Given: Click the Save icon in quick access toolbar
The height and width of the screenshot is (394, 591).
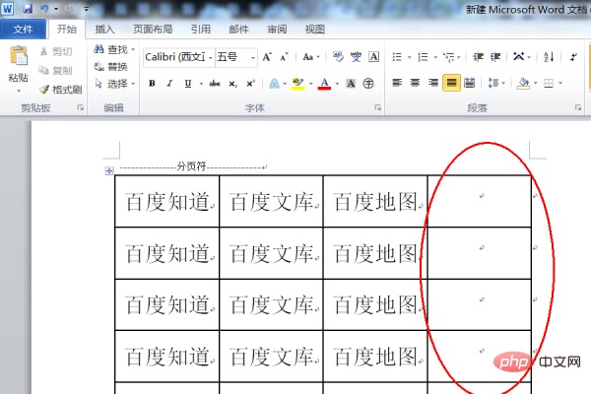Looking at the screenshot, I should [29, 8].
